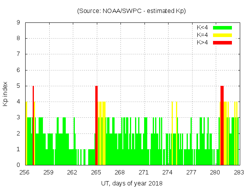
Task: Click the NOAA/SWPC source chart title
Action: tap(132, 11)
